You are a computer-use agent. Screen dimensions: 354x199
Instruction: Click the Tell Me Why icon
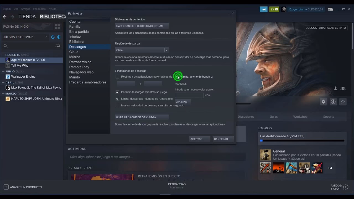[x=8, y=66]
